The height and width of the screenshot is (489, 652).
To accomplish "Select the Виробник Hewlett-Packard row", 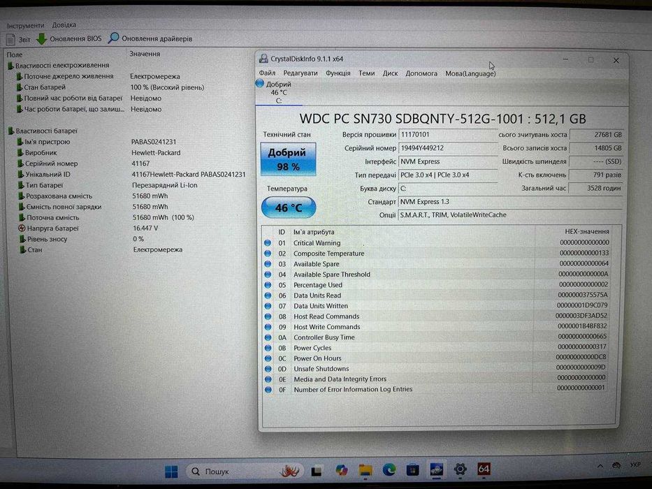I will [x=100, y=152].
